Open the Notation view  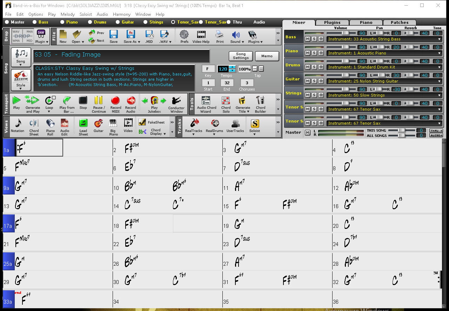click(x=18, y=126)
